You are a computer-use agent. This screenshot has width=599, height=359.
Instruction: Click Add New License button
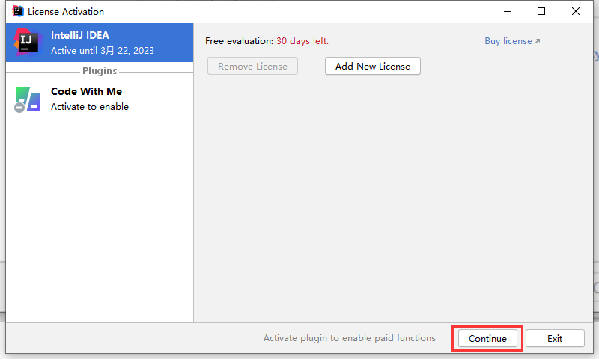coord(372,66)
